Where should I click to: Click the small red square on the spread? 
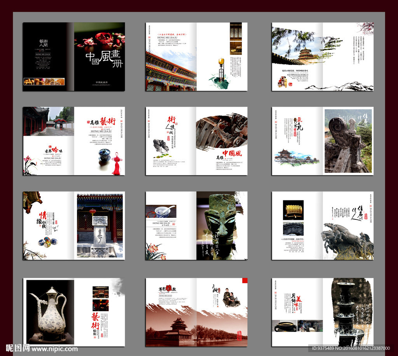(244, 280)
